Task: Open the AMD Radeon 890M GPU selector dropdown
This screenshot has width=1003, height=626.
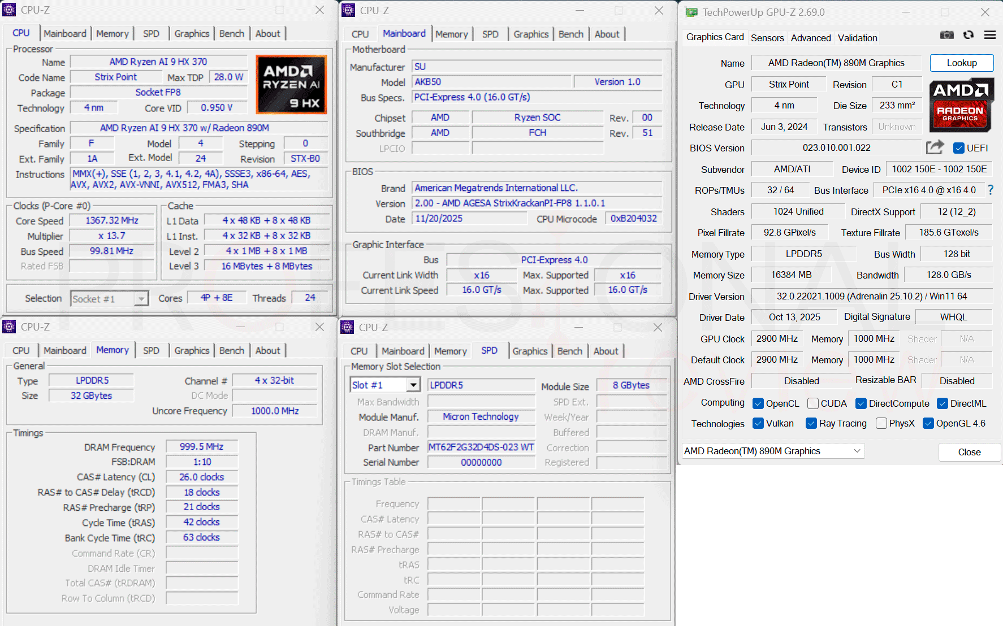Action: [773, 451]
